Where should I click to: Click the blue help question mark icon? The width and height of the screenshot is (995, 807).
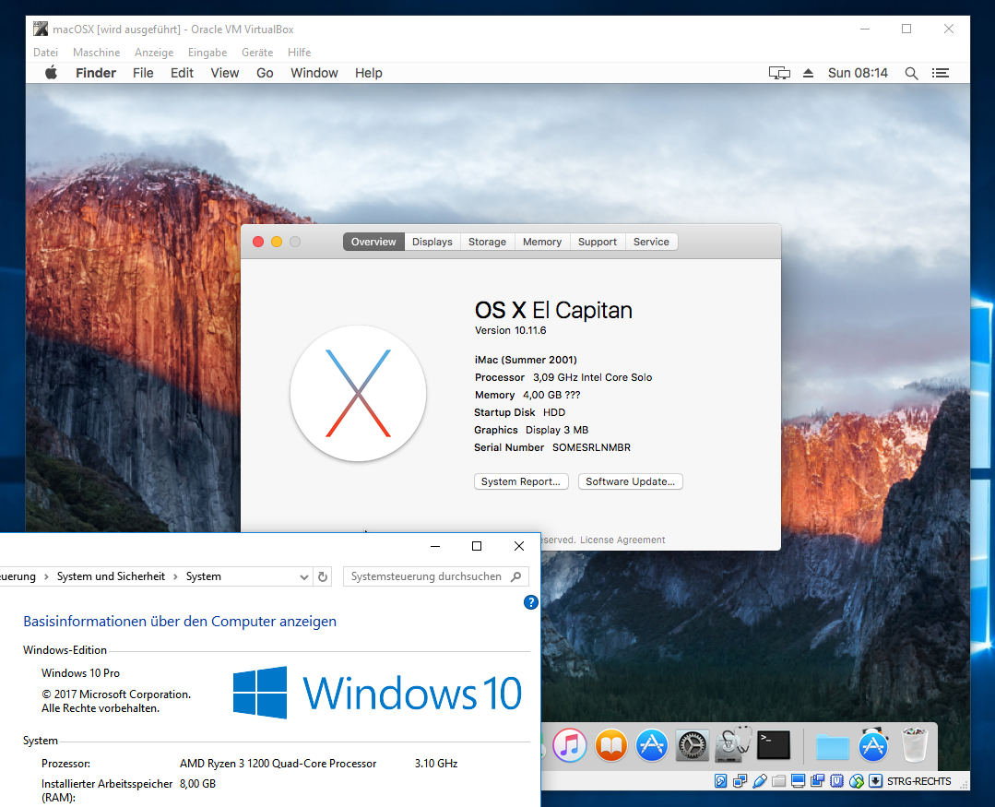(530, 602)
